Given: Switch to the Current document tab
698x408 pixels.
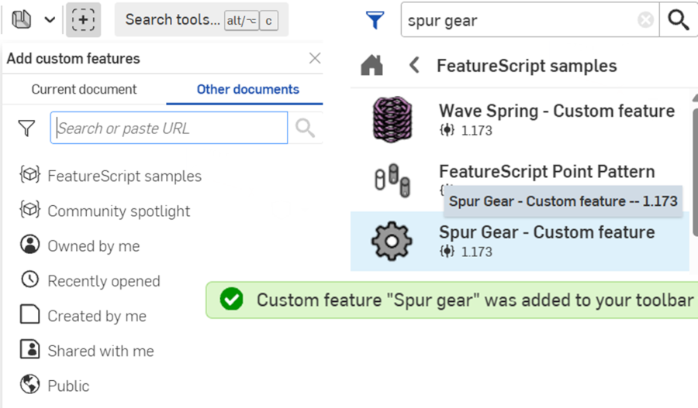Looking at the screenshot, I should (84, 89).
